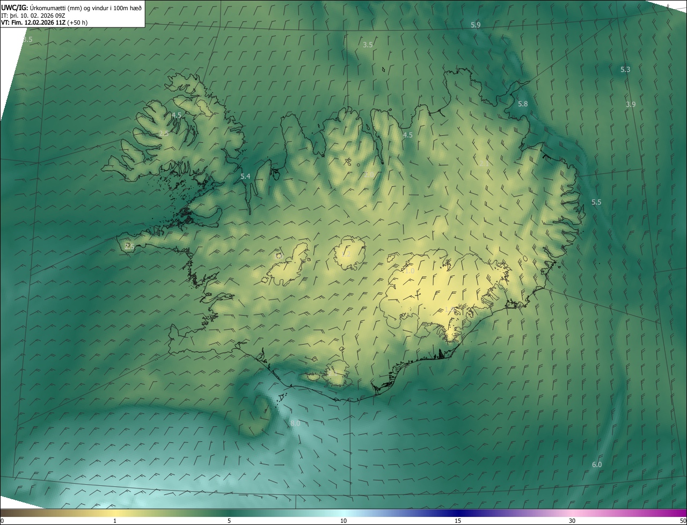Image resolution: width=687 pixels, height=525 pixels.
Task: Select the Hofsjökull glacier outline in central Iceland
Action: [x=349, y=252]
